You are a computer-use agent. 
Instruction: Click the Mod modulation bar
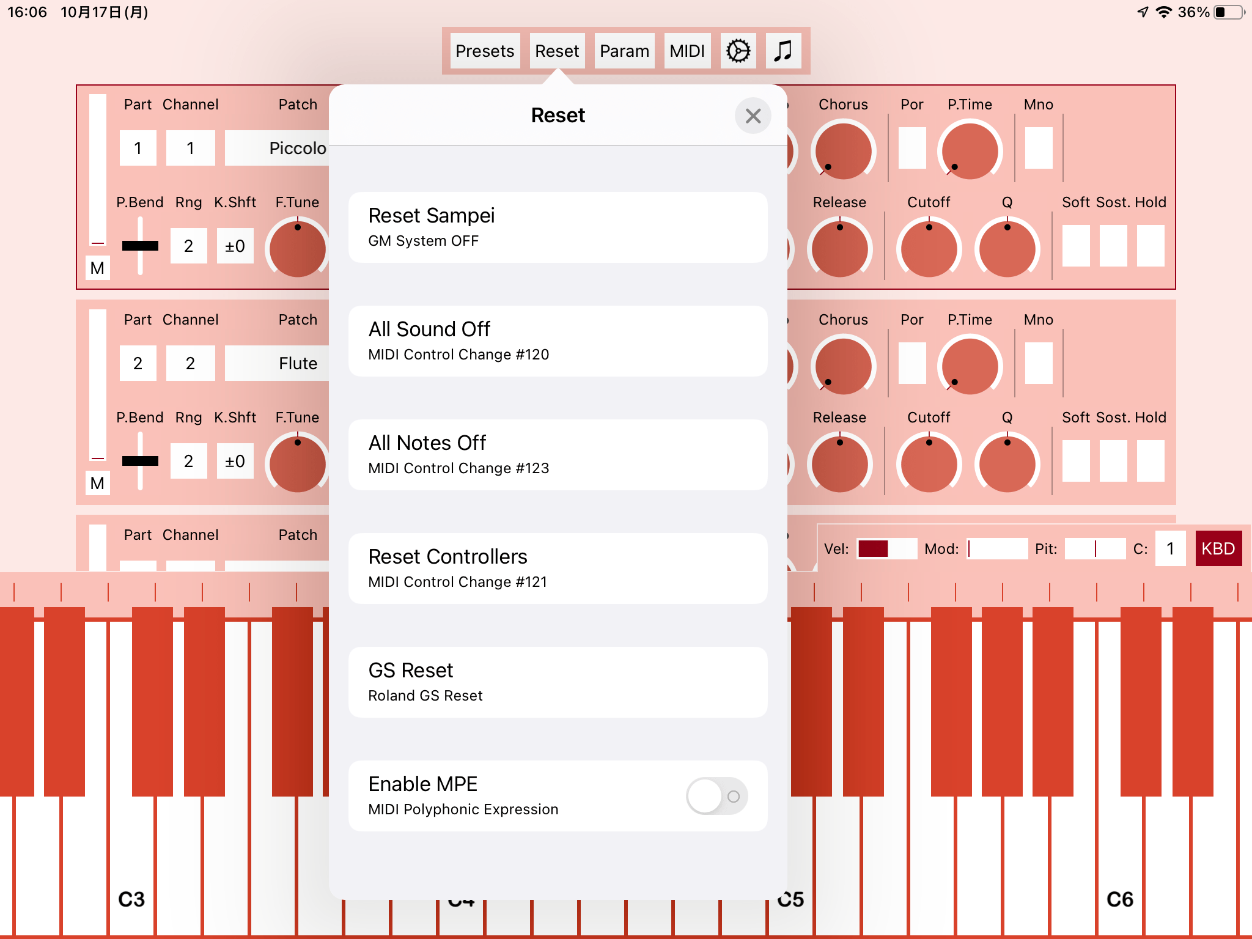pos(997,548)
